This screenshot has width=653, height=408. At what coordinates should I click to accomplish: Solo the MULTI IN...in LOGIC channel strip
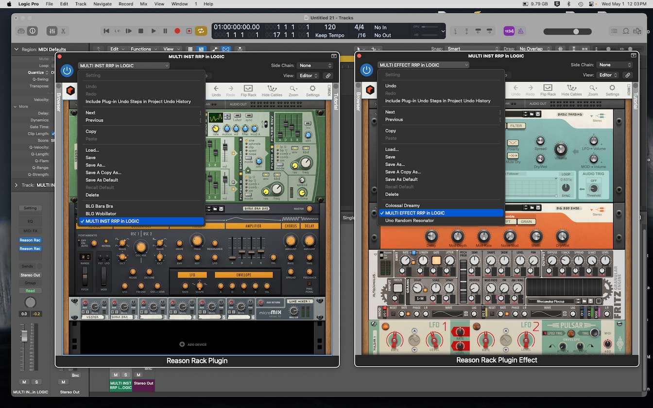(36, 382)
